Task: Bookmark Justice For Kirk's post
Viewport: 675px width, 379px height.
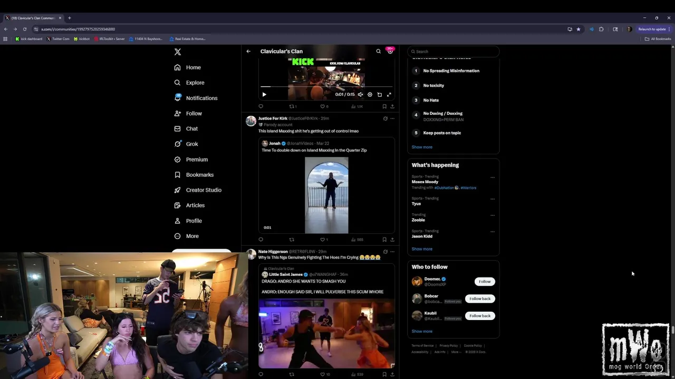Action: 384,240
